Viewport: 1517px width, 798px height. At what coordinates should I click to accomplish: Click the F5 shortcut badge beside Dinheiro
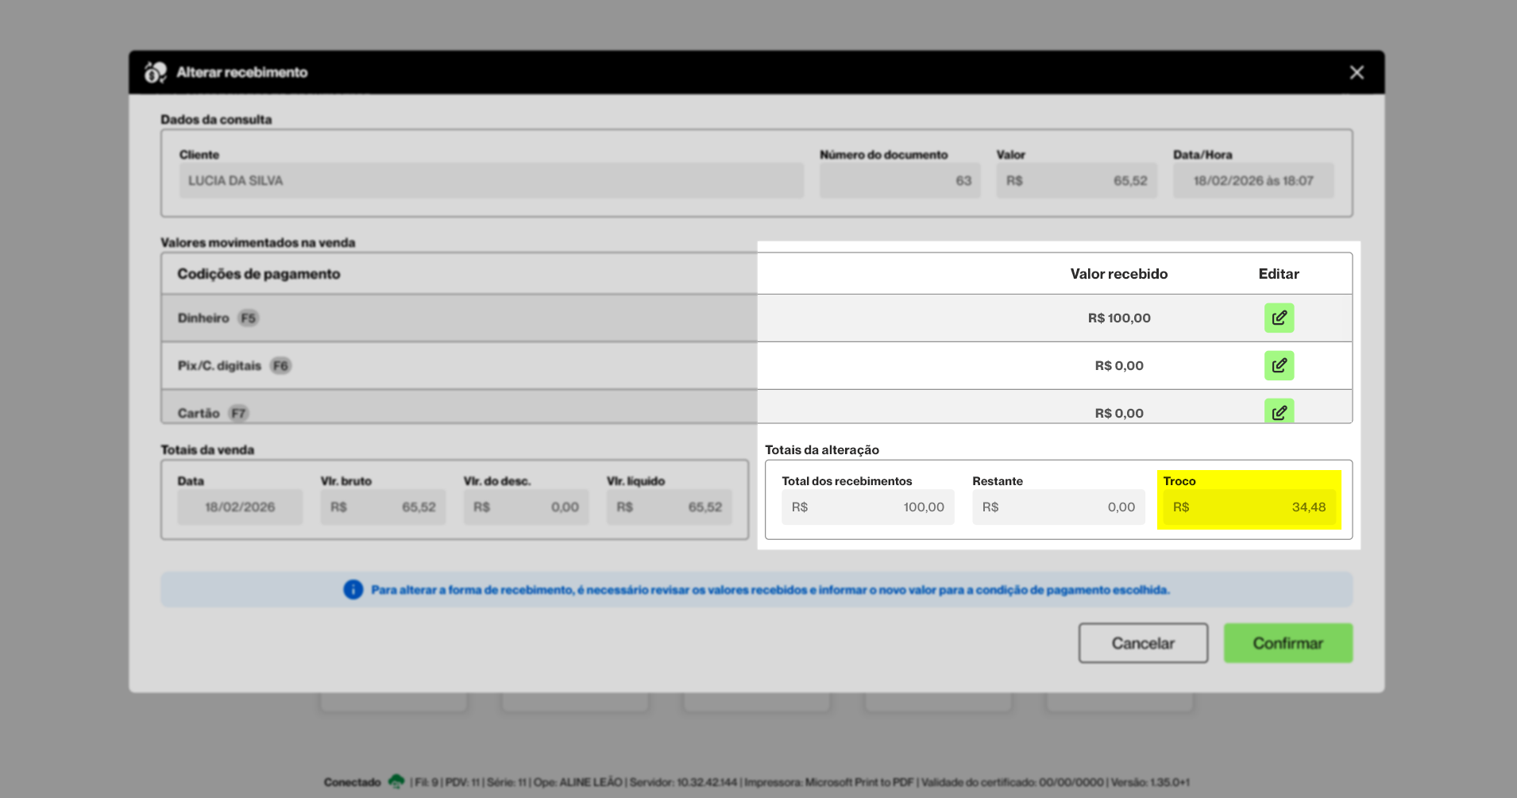point(249,318)
